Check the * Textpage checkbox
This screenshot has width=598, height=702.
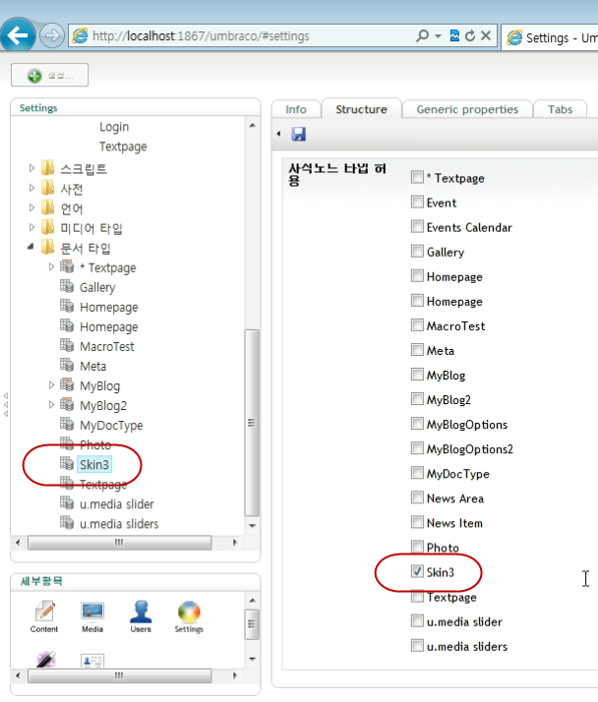click(x=417, y=177)
